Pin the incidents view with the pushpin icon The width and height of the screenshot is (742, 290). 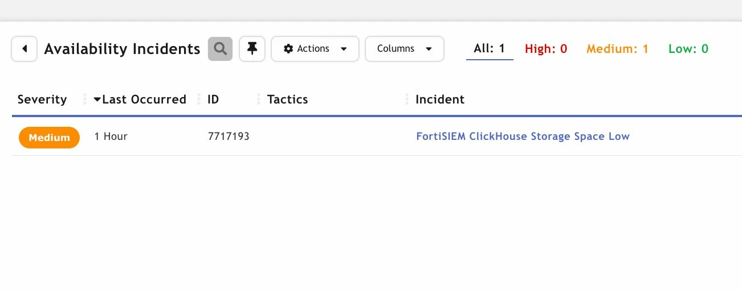tap(252, 49)
